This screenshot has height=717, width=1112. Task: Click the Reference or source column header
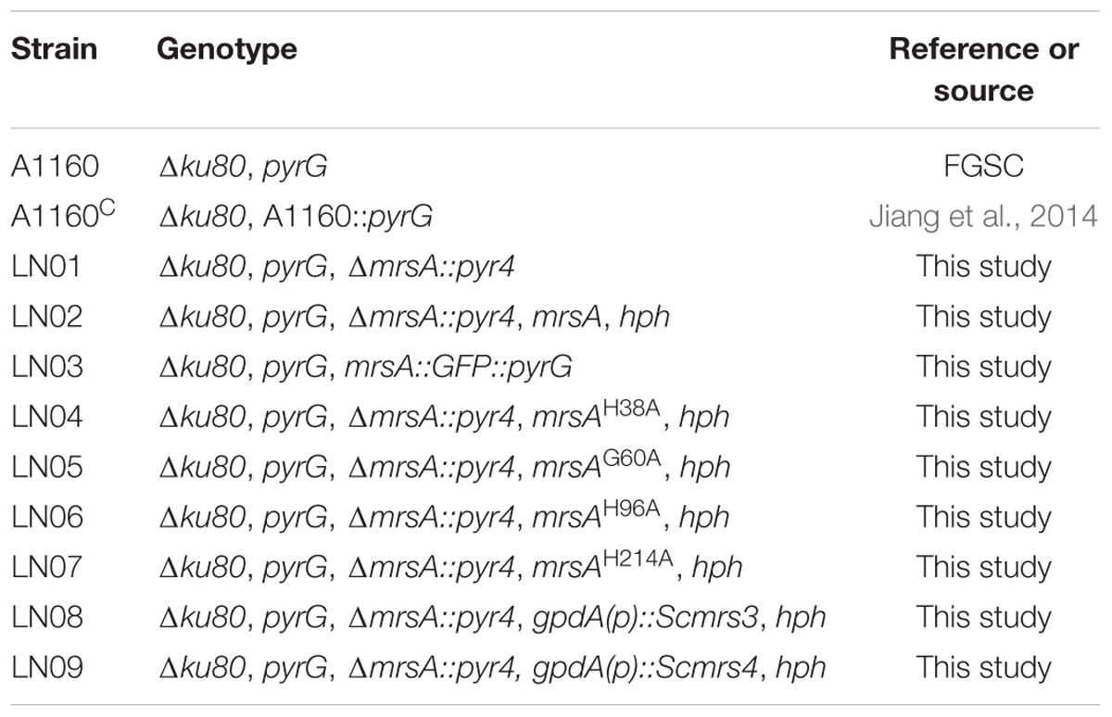click(984, 69)
